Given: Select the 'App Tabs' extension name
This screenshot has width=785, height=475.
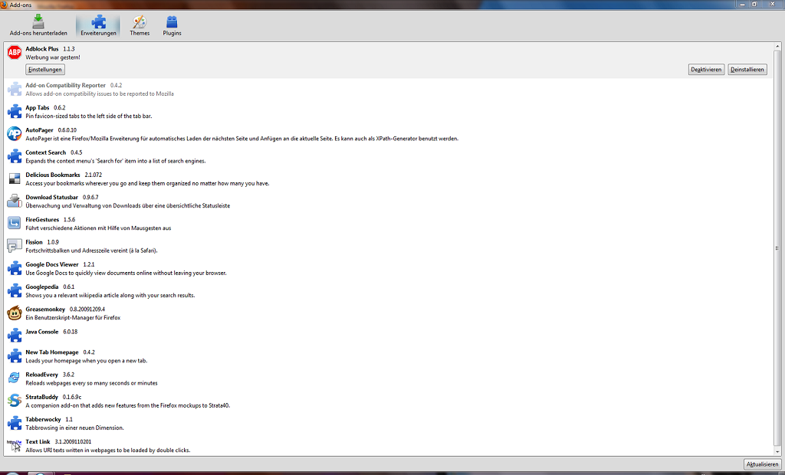Looking at the screenshot, I should 38,107.
